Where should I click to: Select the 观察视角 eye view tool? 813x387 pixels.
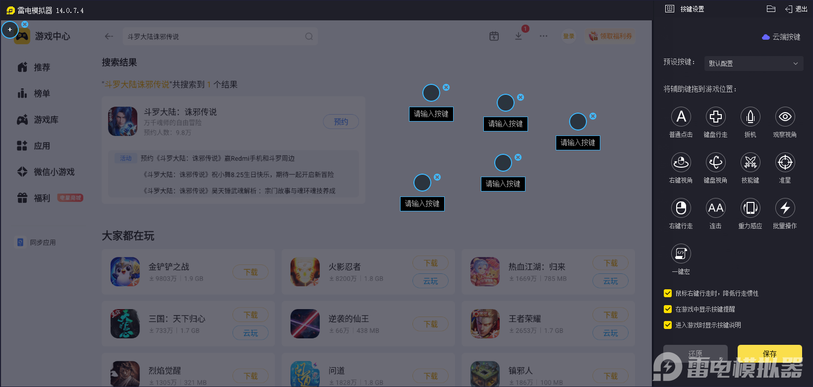pyautogui.click(x=785, y=117)
